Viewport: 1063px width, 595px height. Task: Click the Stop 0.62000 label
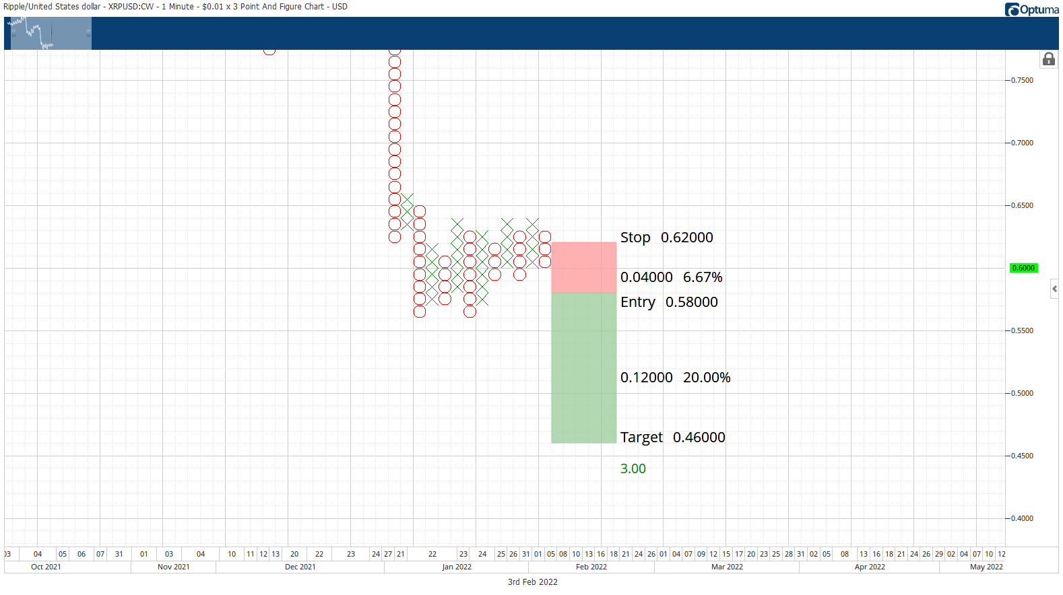(666, 238)
